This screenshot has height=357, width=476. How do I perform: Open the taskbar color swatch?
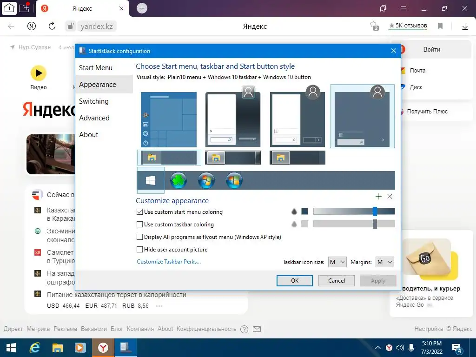305,224
